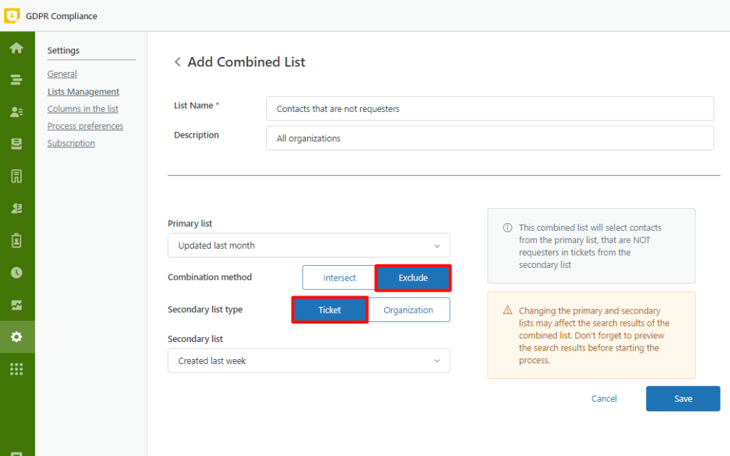Open the Home dashboard icon
The width and height of the screenshot is (730, 456).
[17, 49]
